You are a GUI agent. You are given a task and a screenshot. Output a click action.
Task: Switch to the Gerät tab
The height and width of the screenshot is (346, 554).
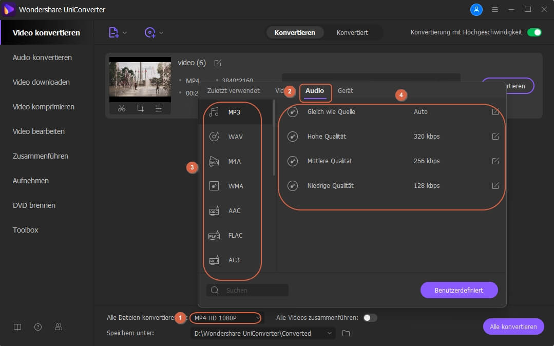pos(345,91)
